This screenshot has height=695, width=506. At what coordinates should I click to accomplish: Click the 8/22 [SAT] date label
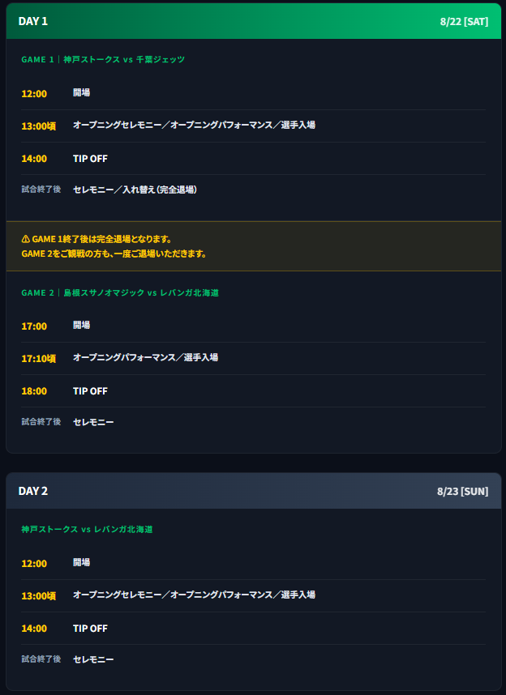[x=465, y=22]
